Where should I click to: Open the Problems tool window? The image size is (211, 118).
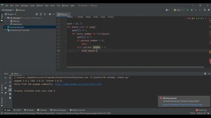[x=29, y=110]
